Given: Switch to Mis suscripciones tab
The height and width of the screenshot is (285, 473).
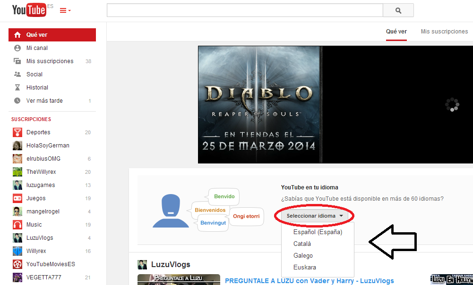Looking at the screenshot, I should (x=444, y=32).
